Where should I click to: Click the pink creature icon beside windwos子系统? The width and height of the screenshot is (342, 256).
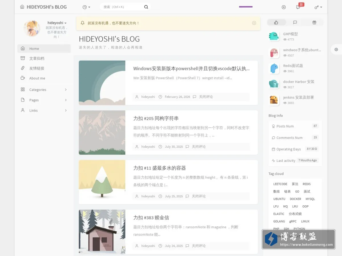274,53
